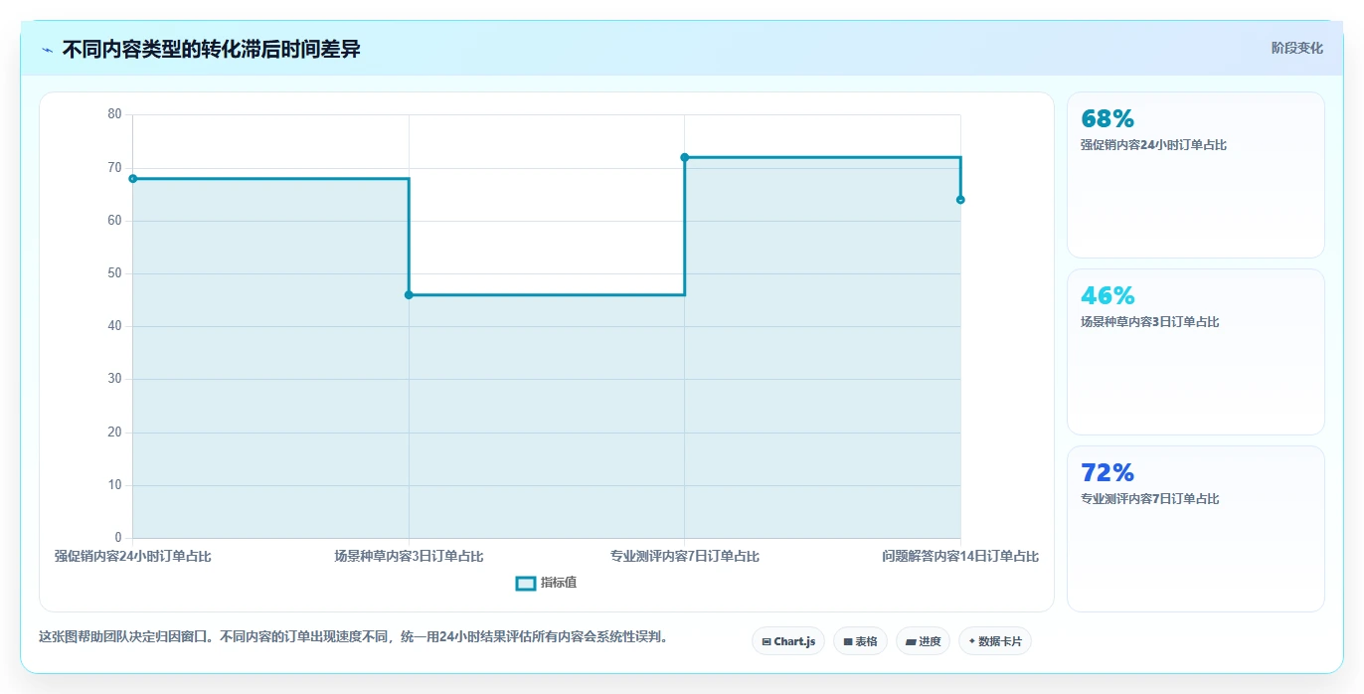Click the data point at value 68
The width and height of the screenshot is (1364, 694).
[x=132, y=179]
